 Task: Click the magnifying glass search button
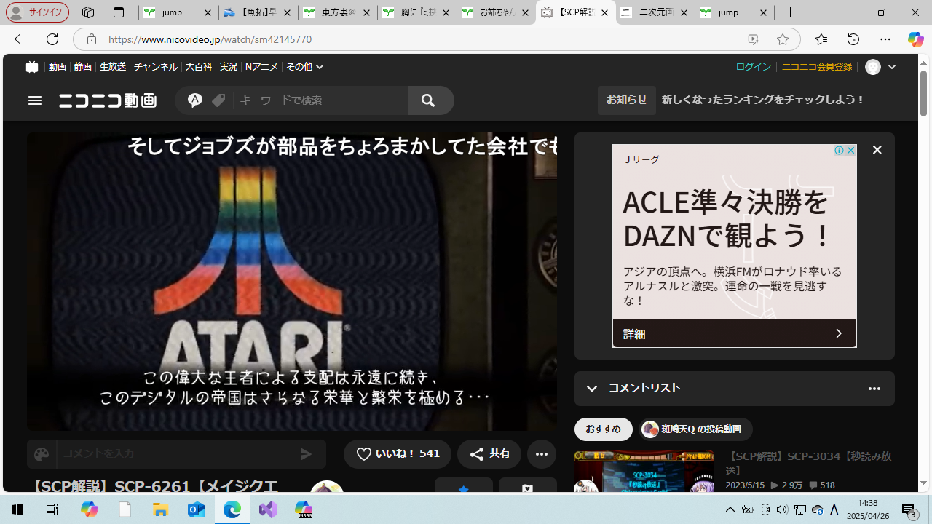pos(428,100)
